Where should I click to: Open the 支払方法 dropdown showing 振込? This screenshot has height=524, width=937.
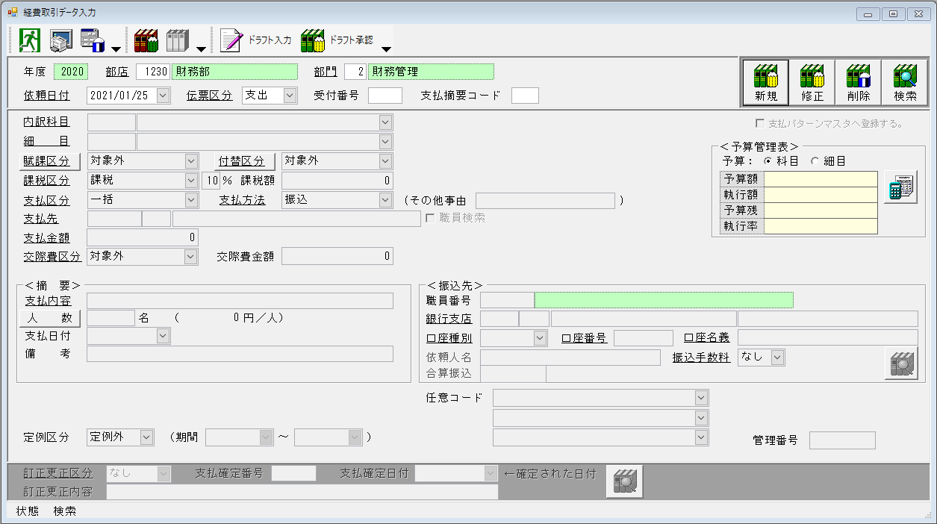[385, 200]
